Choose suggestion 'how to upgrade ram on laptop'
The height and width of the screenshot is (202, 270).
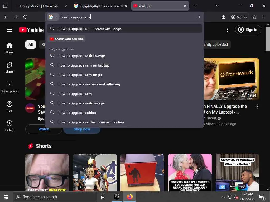point(124,65)
